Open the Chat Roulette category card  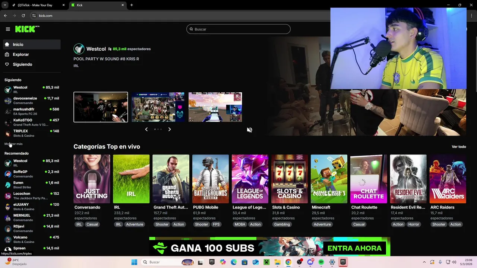(x=369, y=179)
